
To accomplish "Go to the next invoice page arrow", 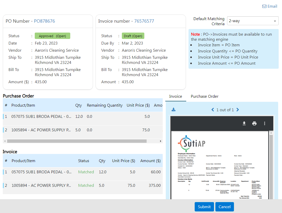I will [x=238, y=110].
